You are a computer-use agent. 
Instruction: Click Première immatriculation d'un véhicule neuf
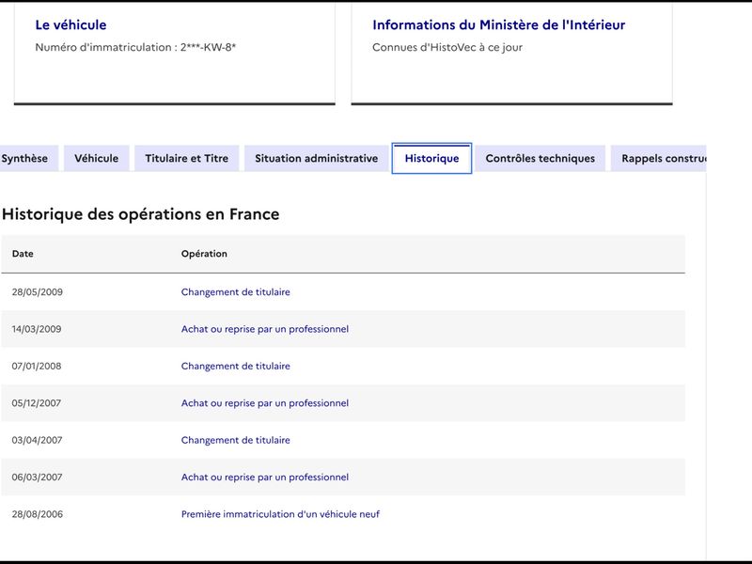pyautogui.click(x=280, y=514)
